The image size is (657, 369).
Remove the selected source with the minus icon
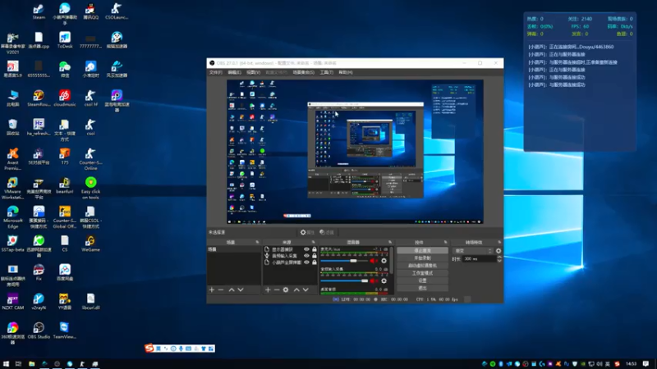point(277,289)
